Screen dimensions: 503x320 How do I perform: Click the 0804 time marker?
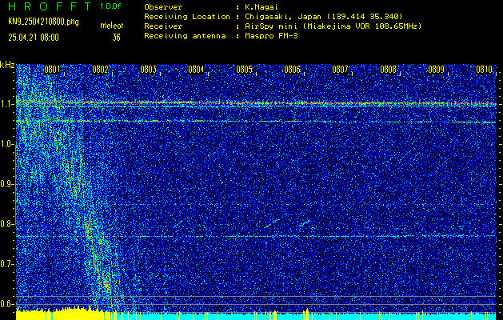click(x=196, y=69)
